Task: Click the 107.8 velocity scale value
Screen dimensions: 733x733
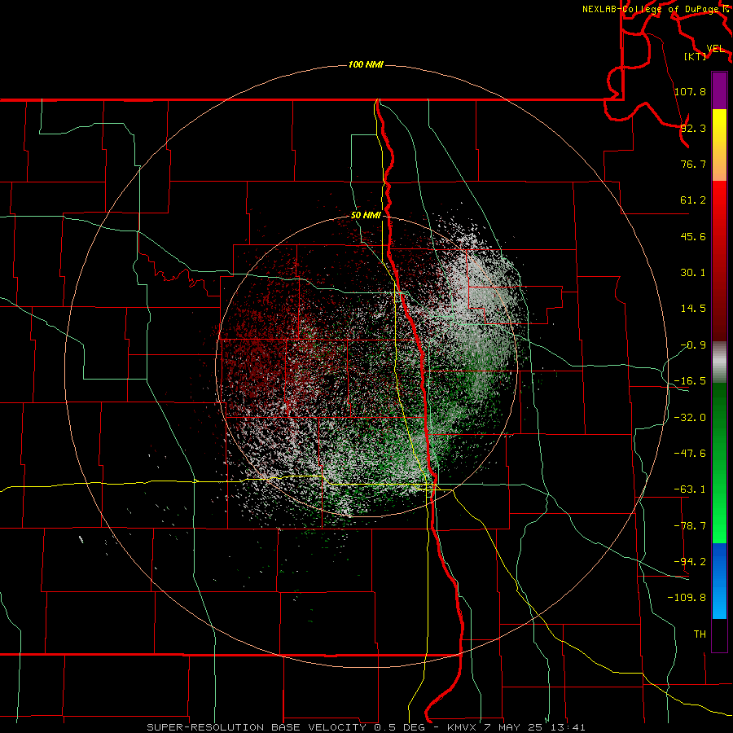Action: pos(690,91)
